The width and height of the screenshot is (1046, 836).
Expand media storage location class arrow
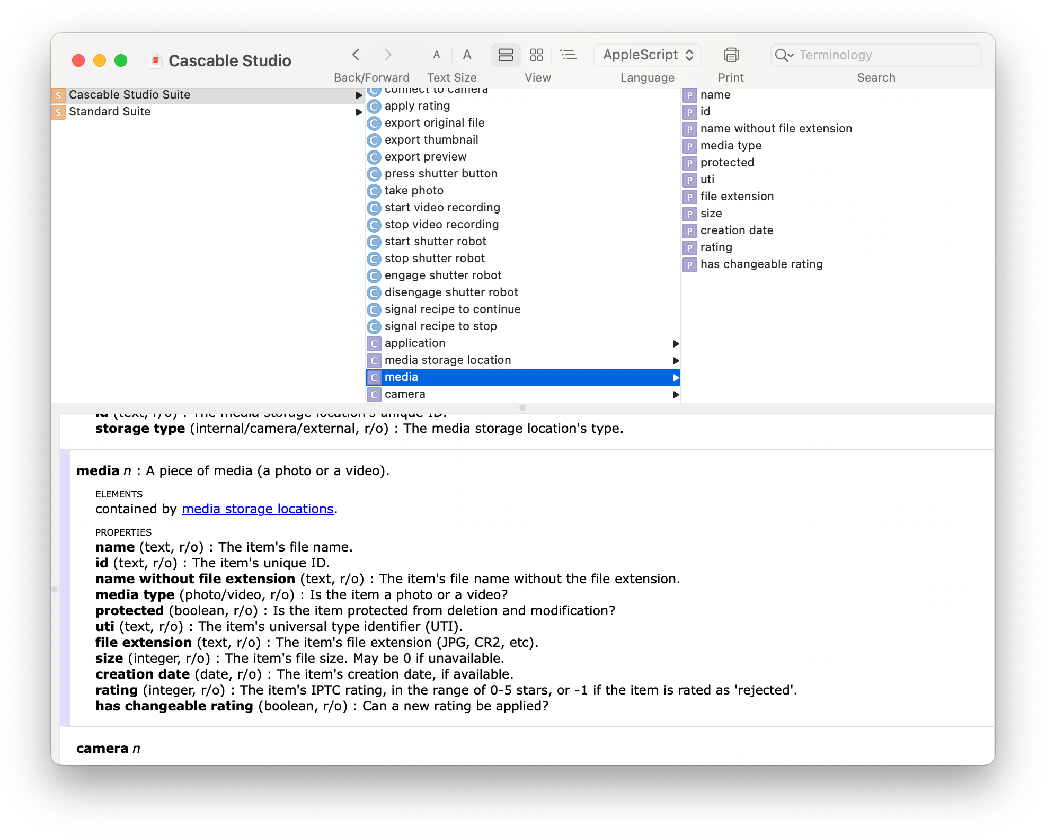click(676, 361)
